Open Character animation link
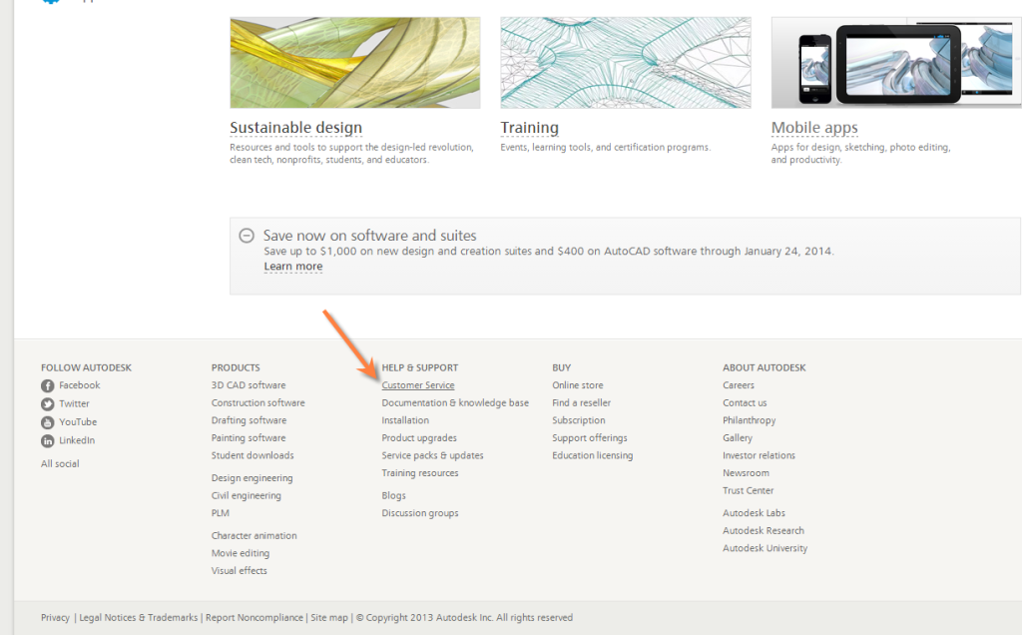This screenshot has height=635, width=1022. [x=255, y=536]
